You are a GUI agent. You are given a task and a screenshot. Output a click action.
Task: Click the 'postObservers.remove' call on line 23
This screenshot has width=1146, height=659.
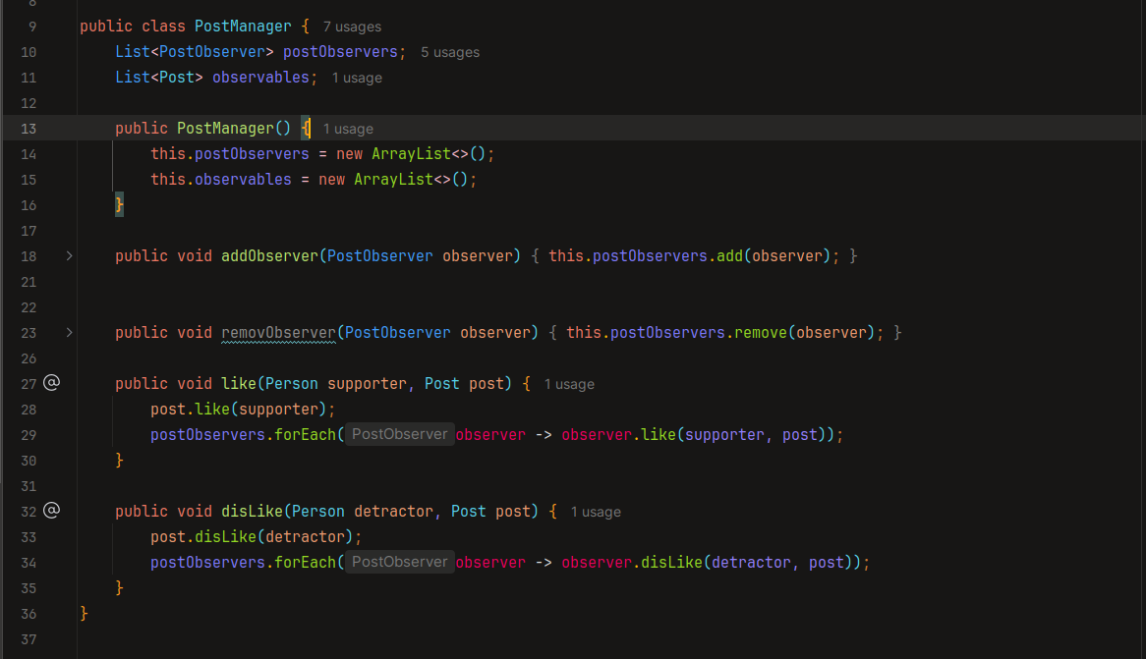click(x=699, y=333)
